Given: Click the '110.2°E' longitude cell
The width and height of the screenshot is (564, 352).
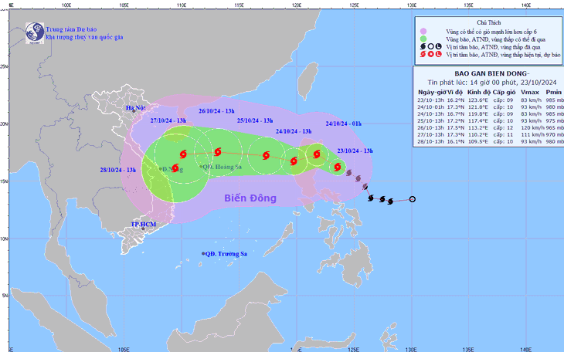Looking at the screenshot, I should (478, 134).
